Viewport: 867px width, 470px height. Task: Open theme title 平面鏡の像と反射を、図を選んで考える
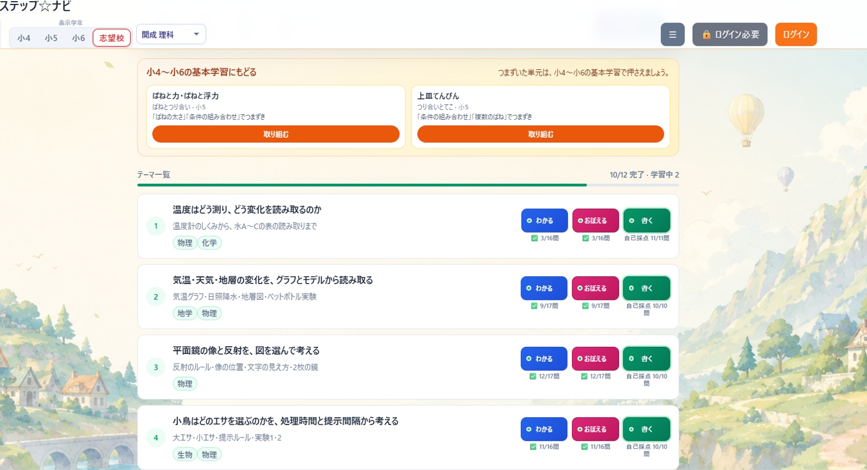coord(246,351)
